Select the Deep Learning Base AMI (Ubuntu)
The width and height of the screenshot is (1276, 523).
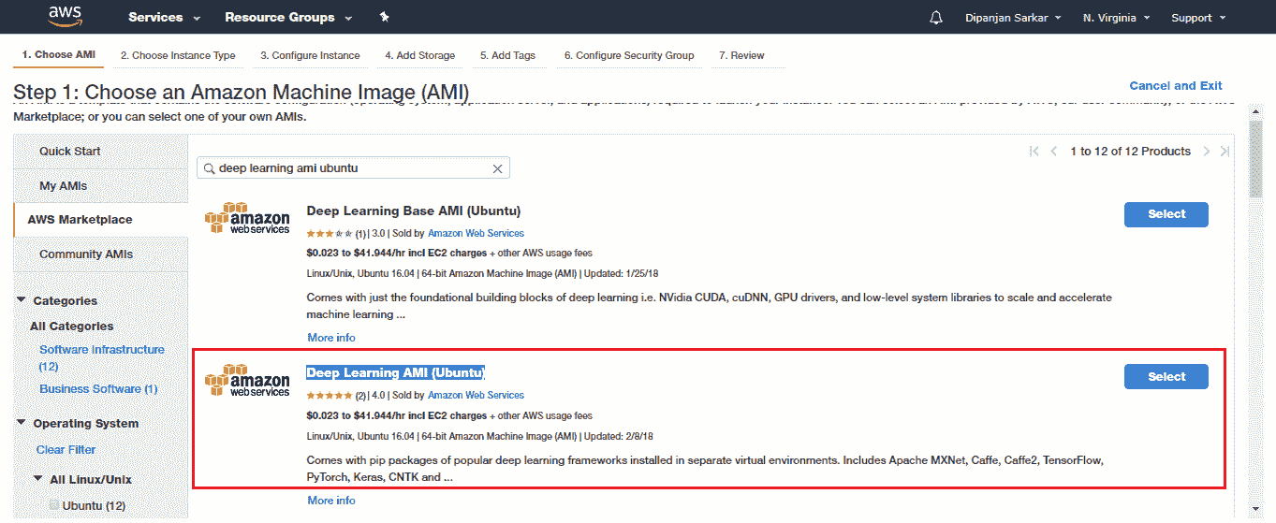(1166, 214)
